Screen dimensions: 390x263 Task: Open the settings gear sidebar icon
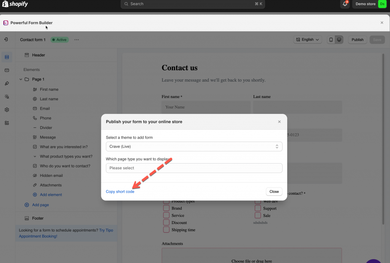pyautogui.click(x=6, y=110)
